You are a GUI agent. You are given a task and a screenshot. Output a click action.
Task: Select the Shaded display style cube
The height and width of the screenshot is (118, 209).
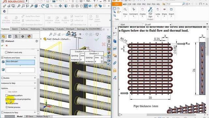(90, 6)
